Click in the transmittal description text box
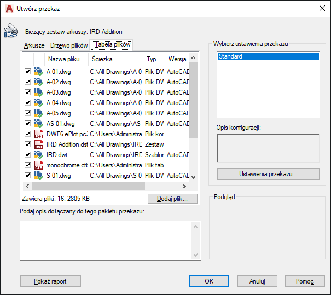This screenshot has width=331, height=295. (108, 240)
